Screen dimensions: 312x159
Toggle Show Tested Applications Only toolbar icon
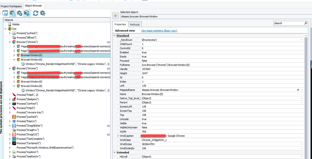pos(6,13)
